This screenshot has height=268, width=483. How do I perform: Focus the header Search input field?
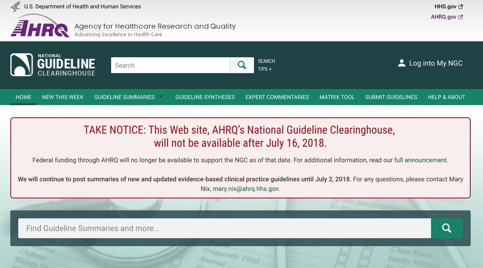point(171,65)
